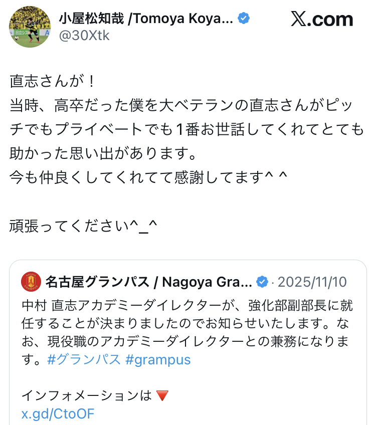This screenshot has height=425, width=376.
Task: Click verified badge beside Nagoya Grampus name
Action: point(262,282)
